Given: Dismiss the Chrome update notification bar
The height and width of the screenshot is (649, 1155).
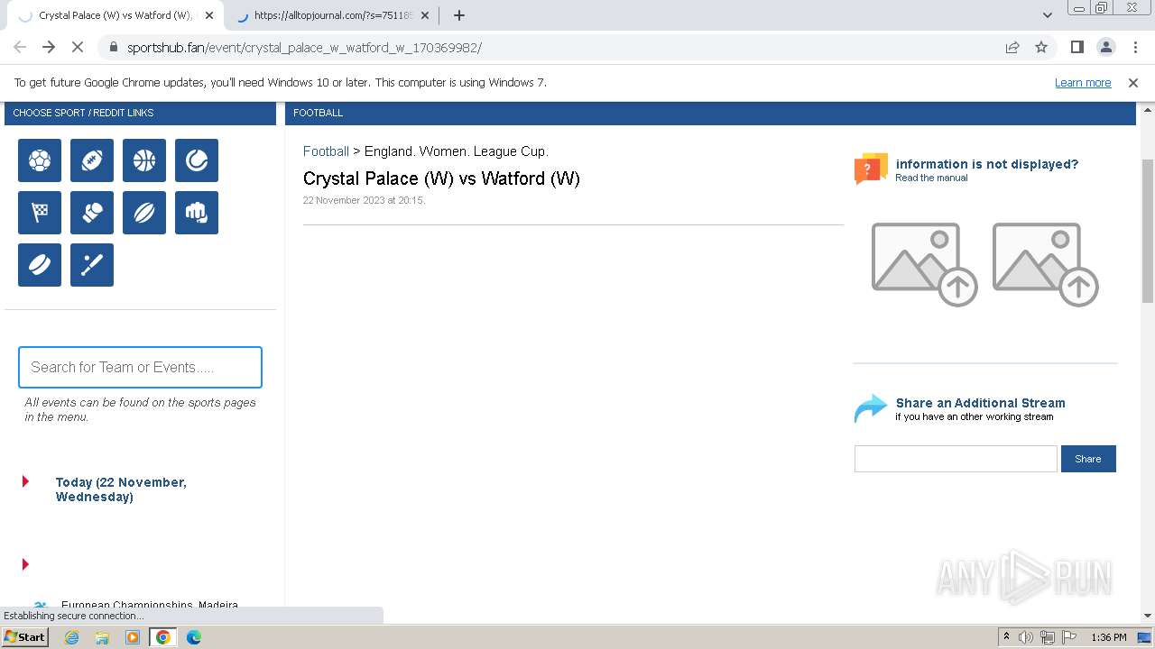Looking at the screenshot, I should [x=1133, y=83].
